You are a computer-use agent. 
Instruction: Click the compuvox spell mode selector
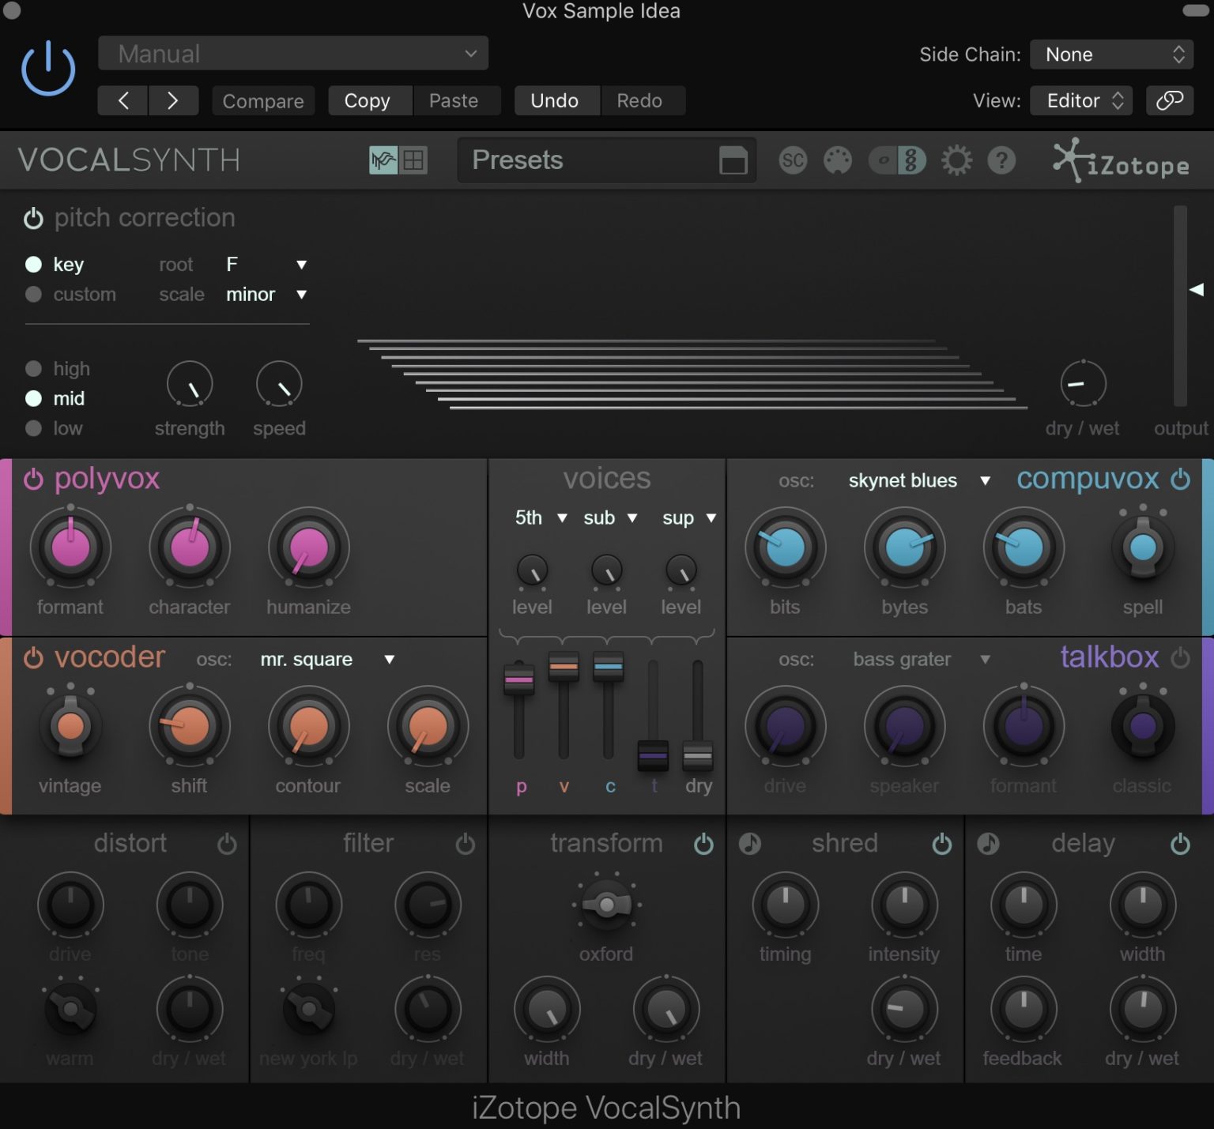point(1143,547)
